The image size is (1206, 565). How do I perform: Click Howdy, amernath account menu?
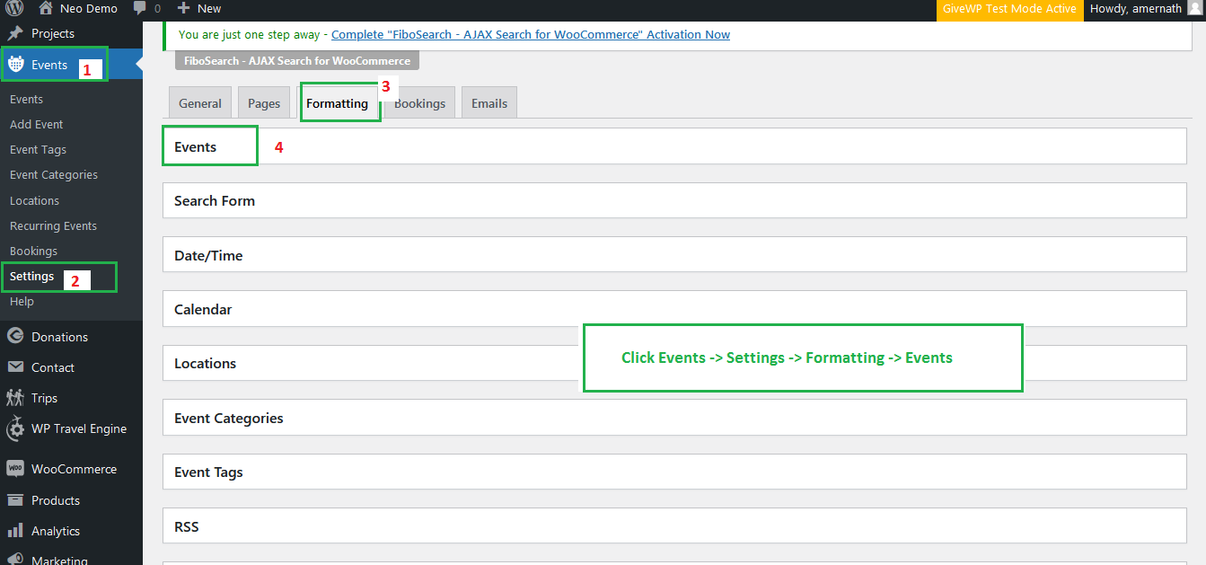1136,8
